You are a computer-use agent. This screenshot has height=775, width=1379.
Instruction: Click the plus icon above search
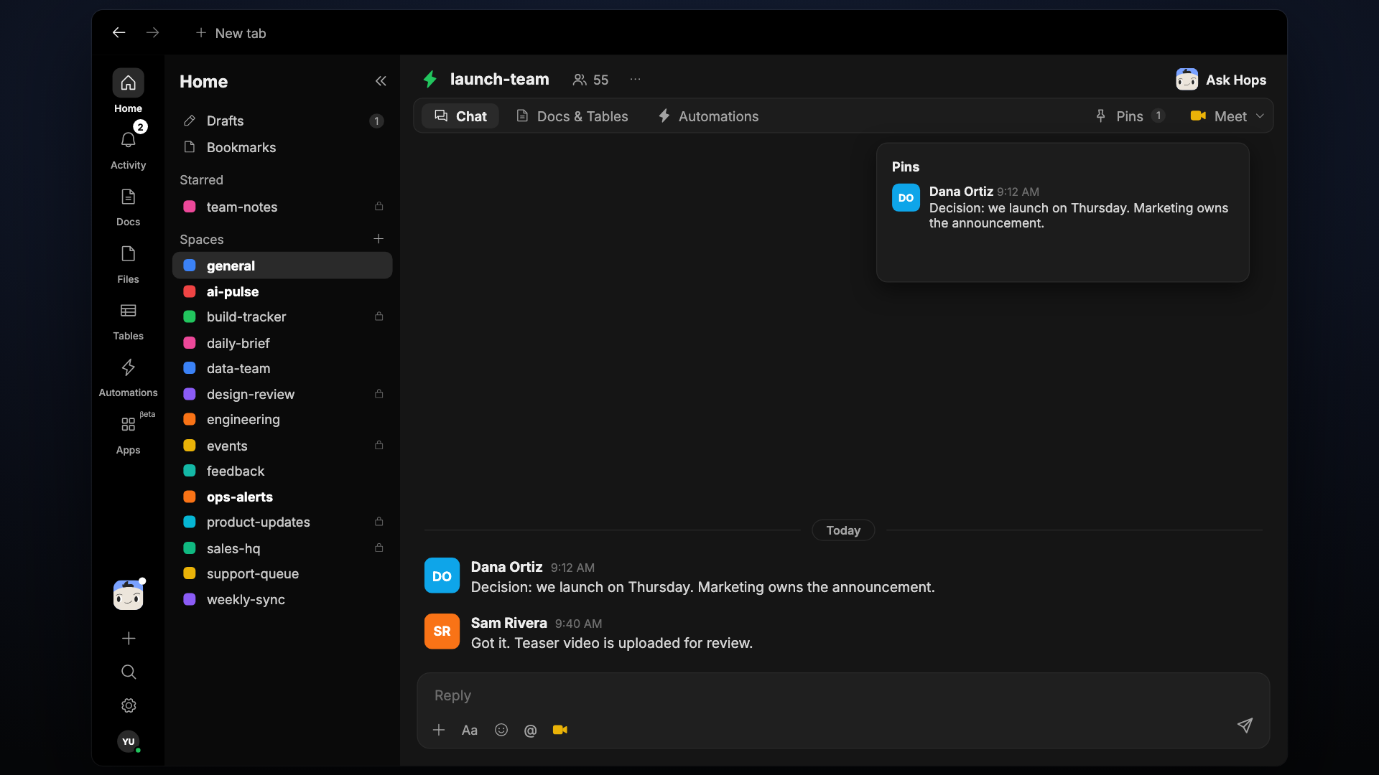[129, 638]
